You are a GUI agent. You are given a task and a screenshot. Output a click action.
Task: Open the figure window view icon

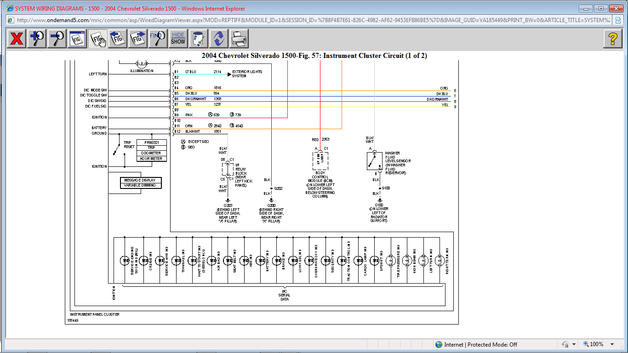click(77, 39)
